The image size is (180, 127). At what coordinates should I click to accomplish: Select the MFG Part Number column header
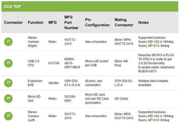71,23
